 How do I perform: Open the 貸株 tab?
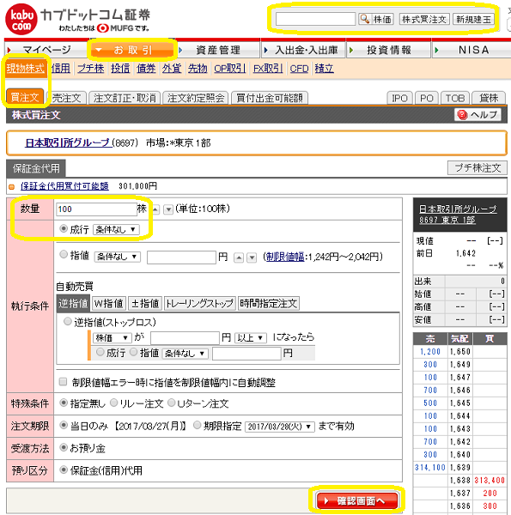point(489,98)
